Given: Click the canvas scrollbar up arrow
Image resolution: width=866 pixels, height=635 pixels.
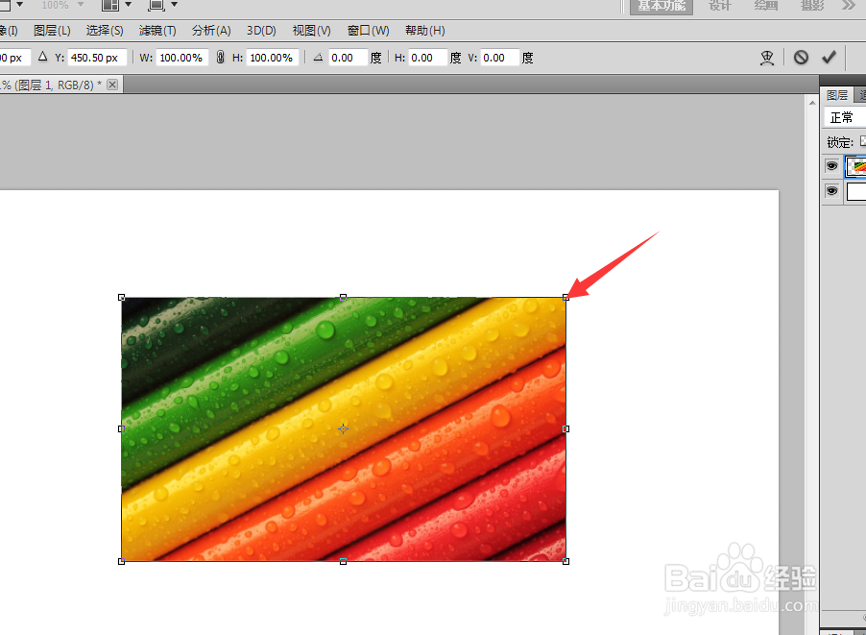Looking at the screenshot, I should [x=812, y=103].
